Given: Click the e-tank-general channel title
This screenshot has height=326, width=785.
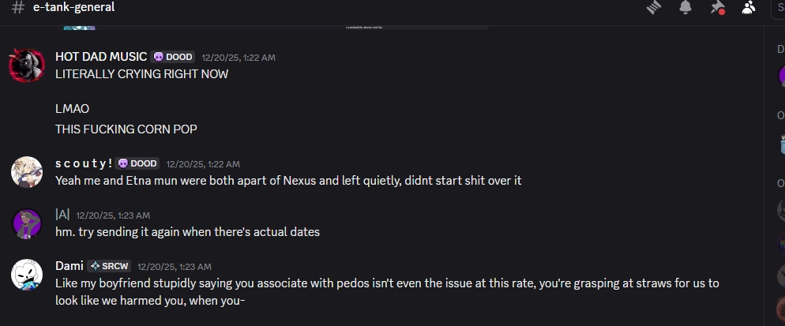Looking at the screenshot, I should tap(73, 7).
